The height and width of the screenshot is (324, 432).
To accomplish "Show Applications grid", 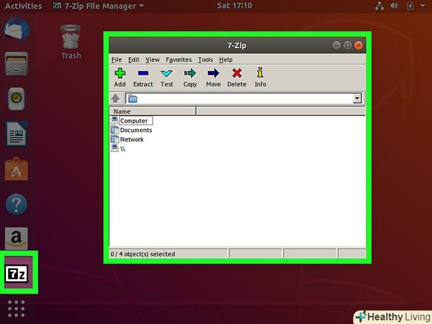I will tap(16, 309).
